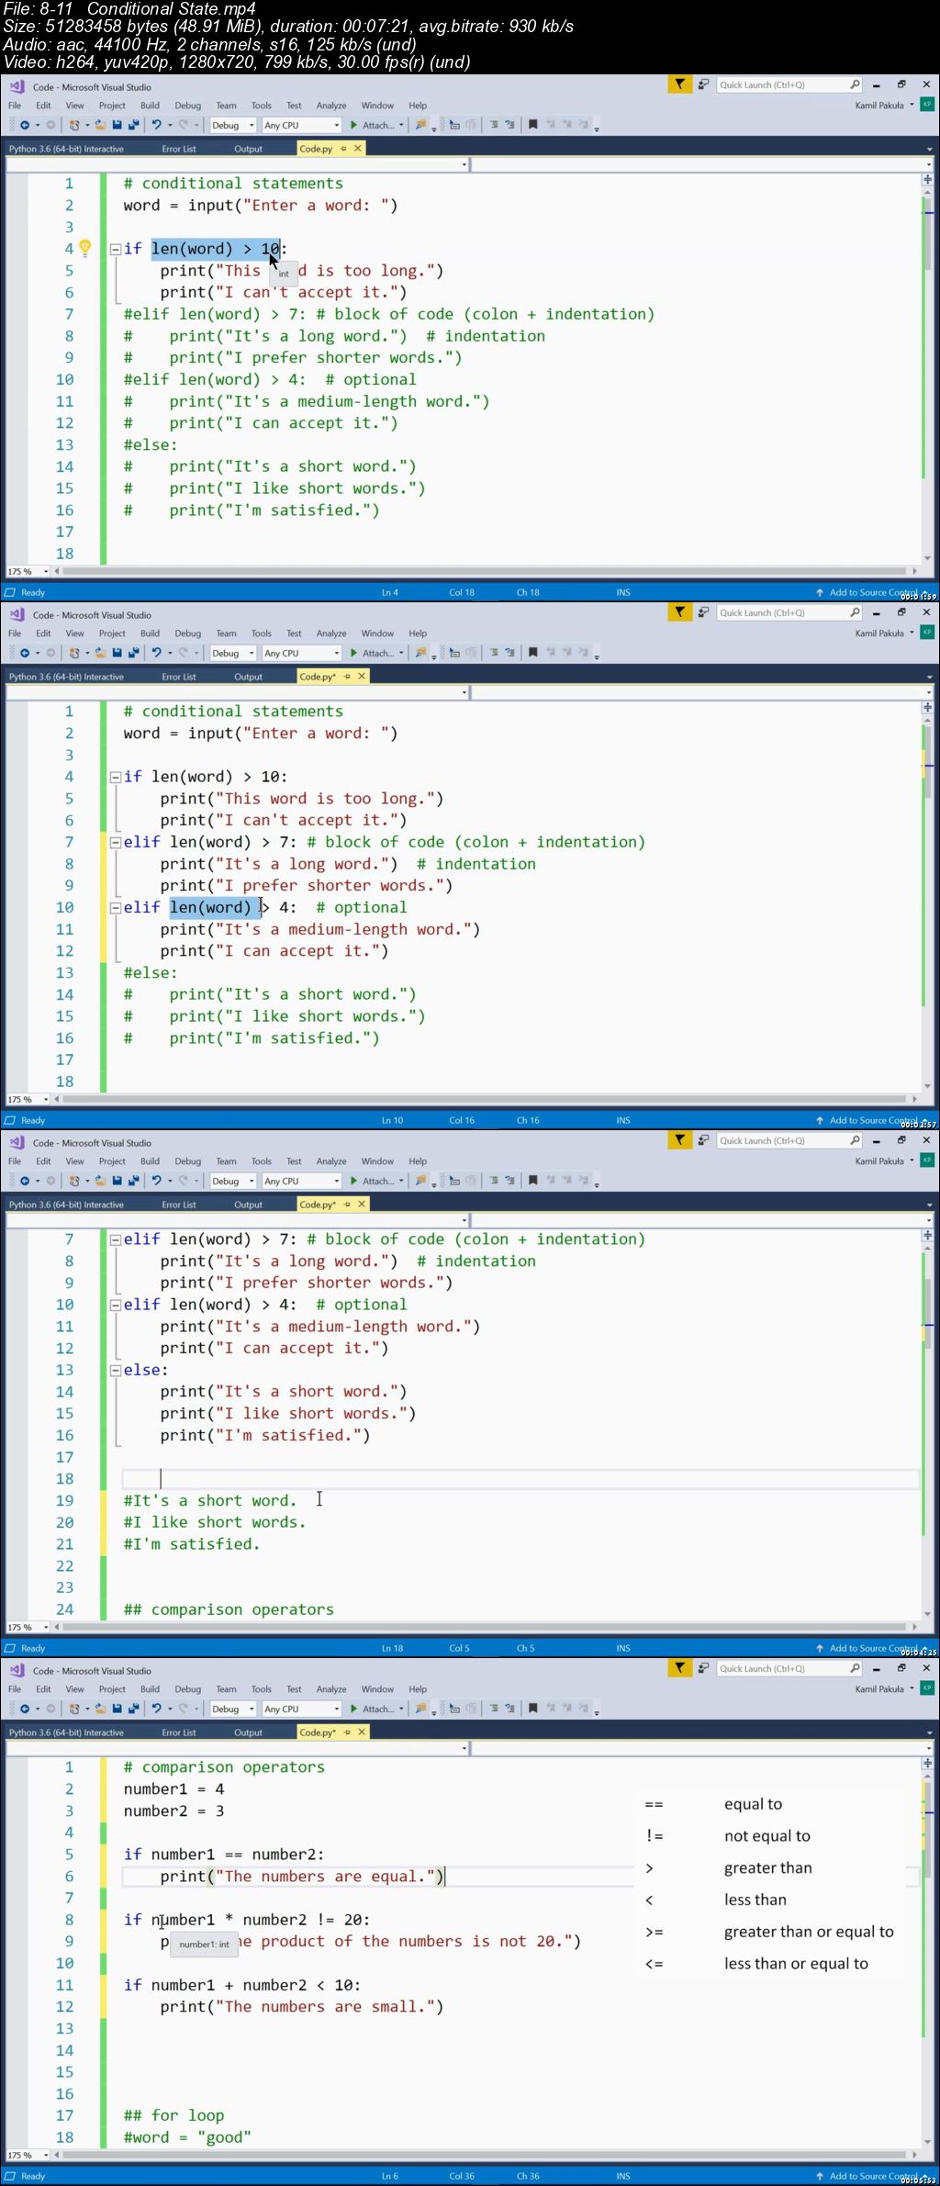Click Add to Source Control in Ln 6 frame
This screenshot has height=2186, width=940.
point(871,2176)
